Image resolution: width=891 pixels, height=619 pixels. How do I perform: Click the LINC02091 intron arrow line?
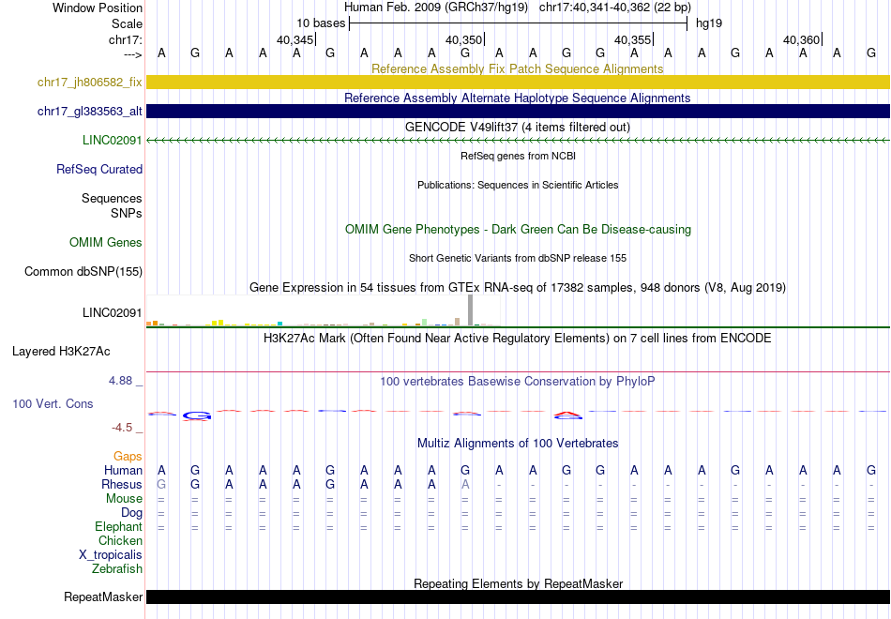pos(519,140)
